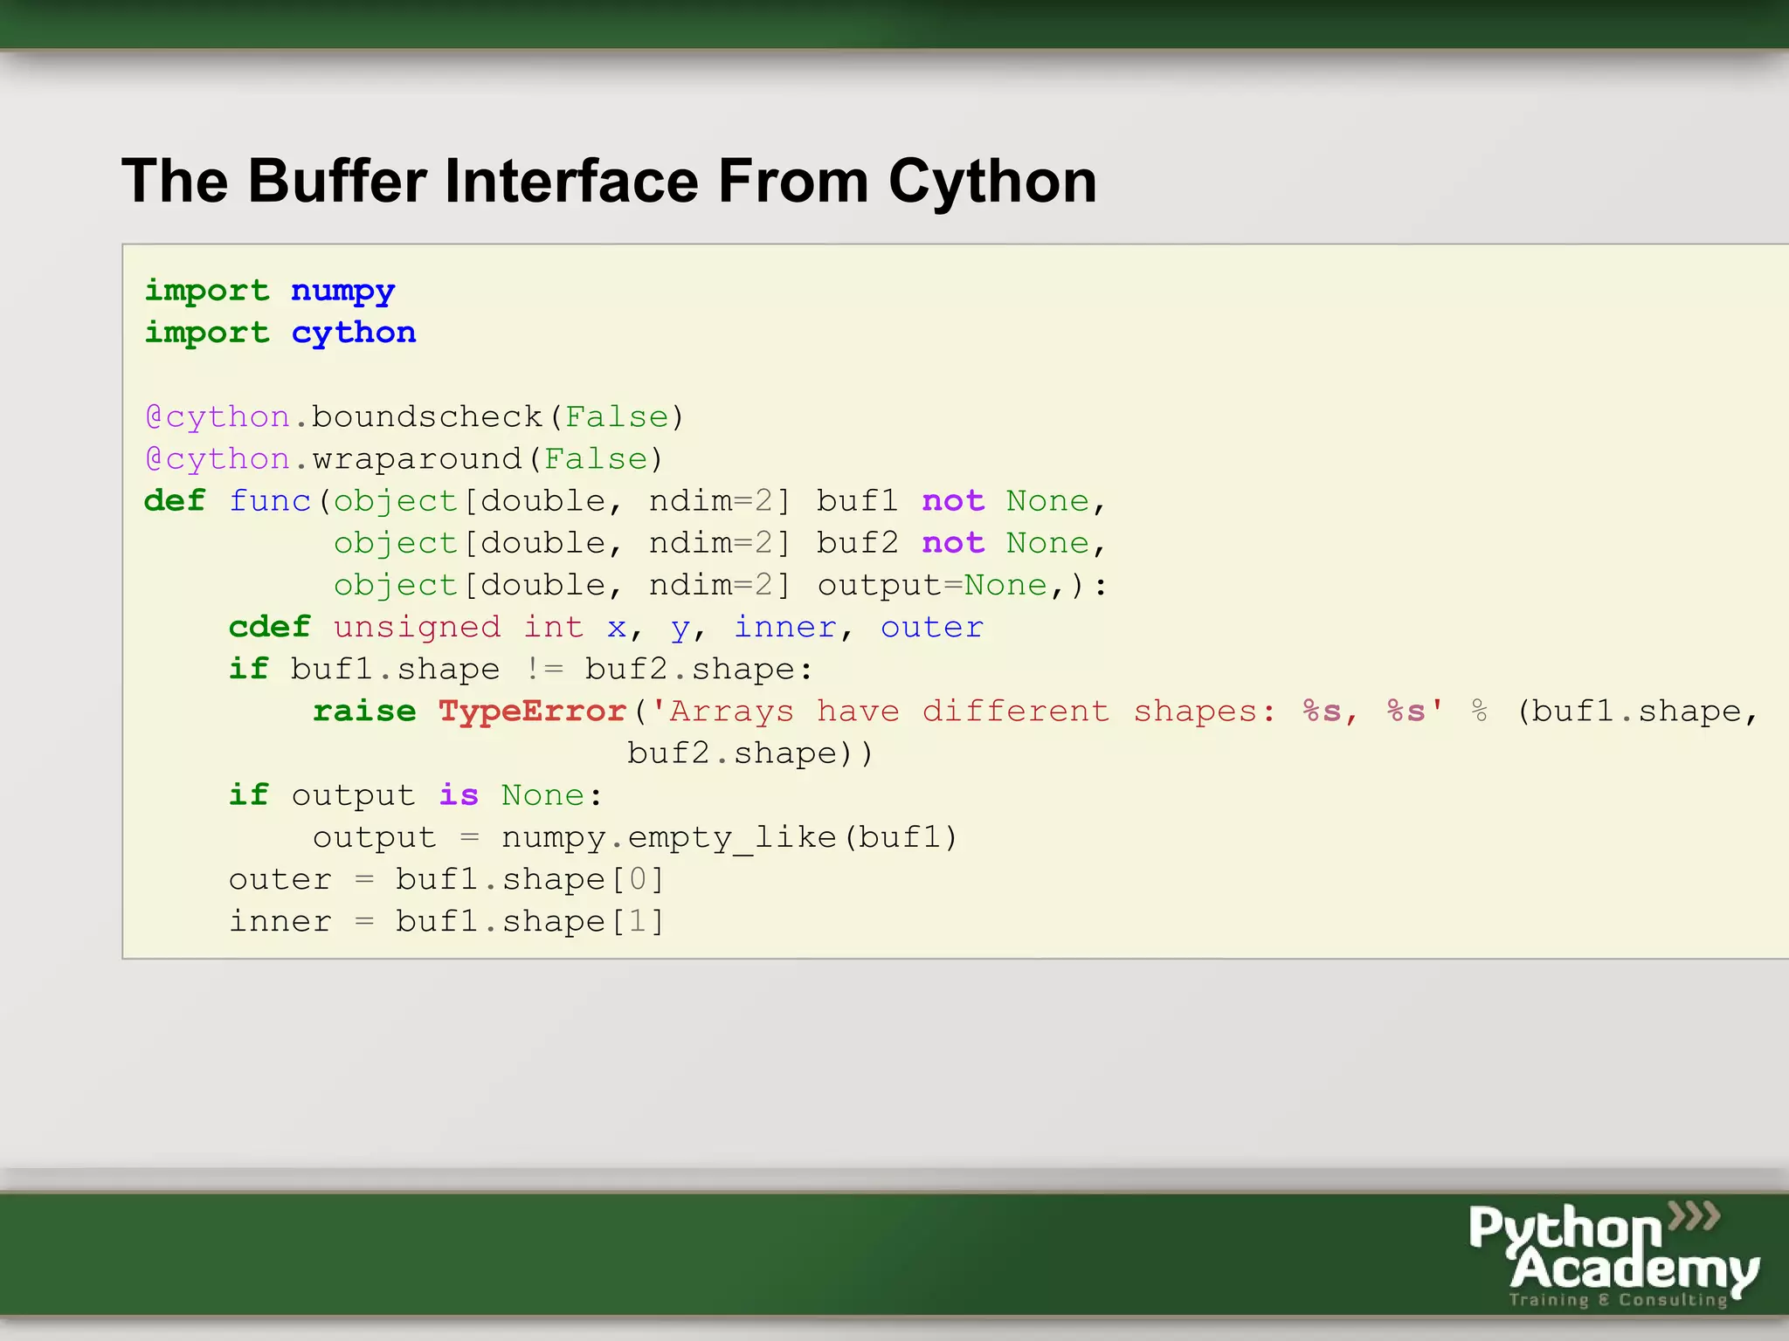This screenshot has width=1789, height=1341.
Task: Click the 'buf2.shape))' continuation line
Action: (749, 753)
